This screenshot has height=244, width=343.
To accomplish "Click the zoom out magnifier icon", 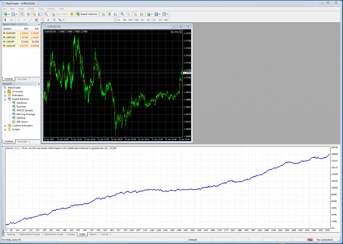I will [x=128, y=14].
